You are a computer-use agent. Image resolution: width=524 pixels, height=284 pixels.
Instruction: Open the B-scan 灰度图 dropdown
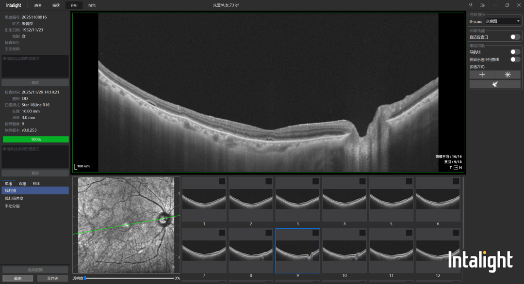tap(502, 21)
